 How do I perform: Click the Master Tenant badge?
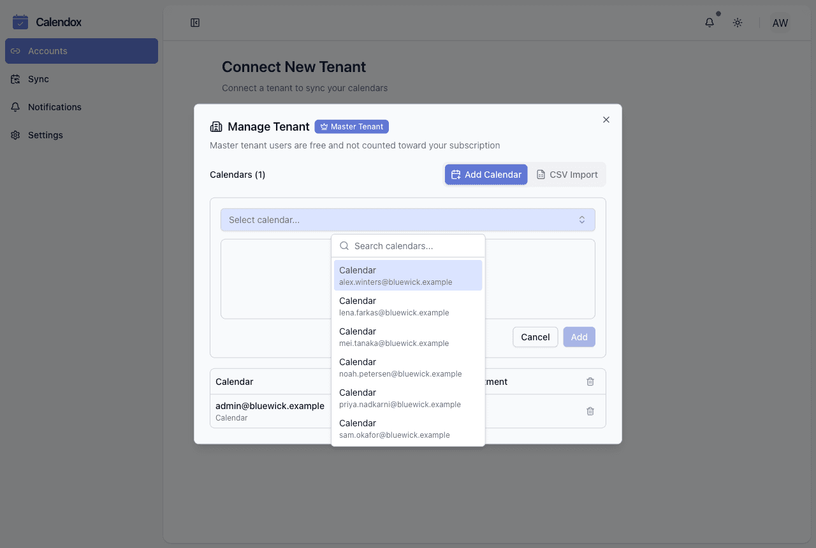click(x=352, y=127)
